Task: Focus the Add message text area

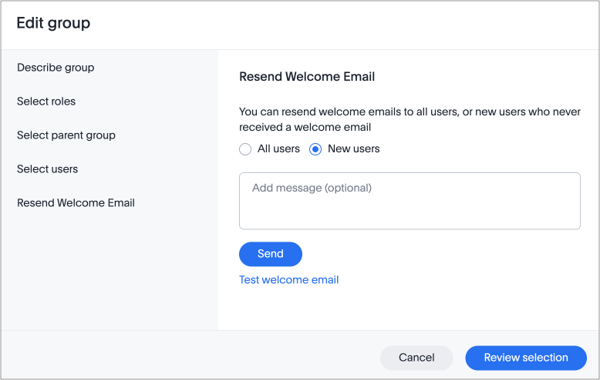Action: pyautogui.click(x=409, y=209)
